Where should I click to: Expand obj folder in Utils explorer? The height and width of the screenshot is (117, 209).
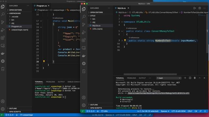click(100, 22)
